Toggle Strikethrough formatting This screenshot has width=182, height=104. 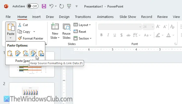tap(128, 35)
